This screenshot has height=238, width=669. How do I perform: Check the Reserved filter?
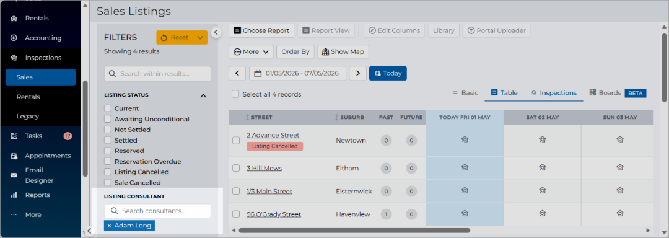tap(108, 151)
